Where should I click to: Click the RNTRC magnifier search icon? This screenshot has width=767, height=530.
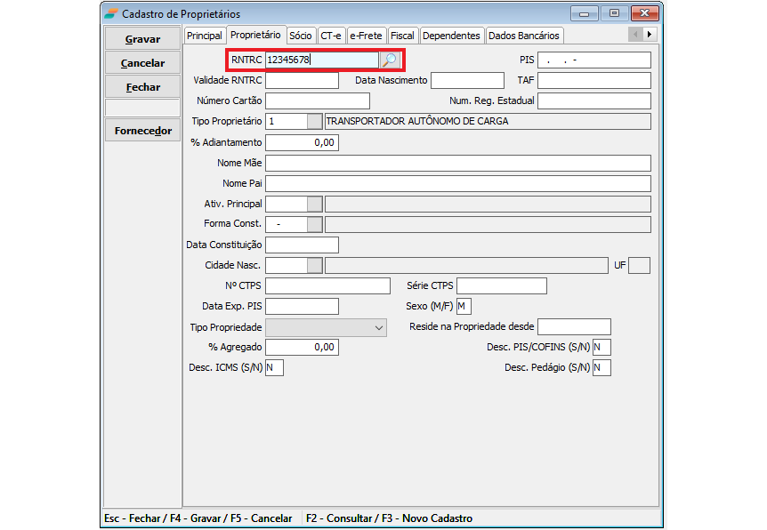[x=390, y=60]
